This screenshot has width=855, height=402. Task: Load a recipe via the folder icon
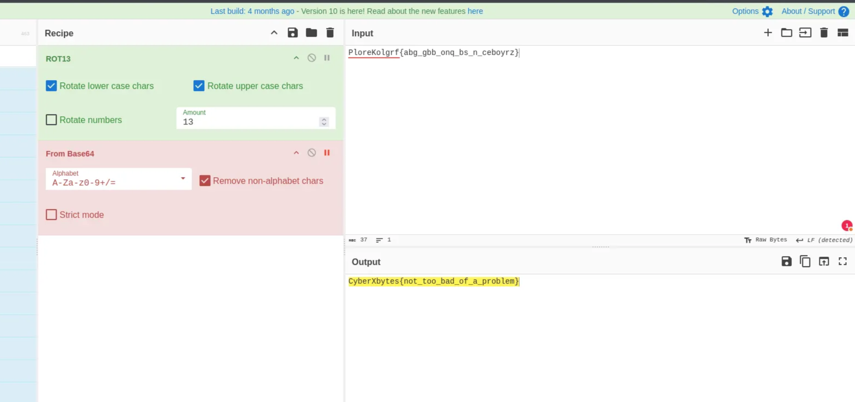click(x=311, y=33)
